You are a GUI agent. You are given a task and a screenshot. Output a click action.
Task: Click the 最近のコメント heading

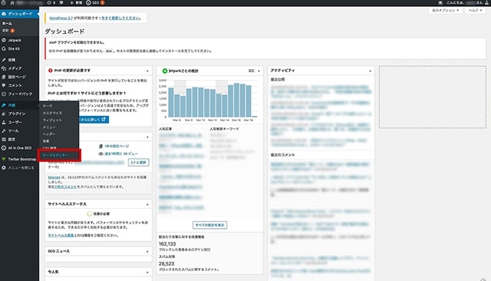pyautogui.click(x=283, y=155)
